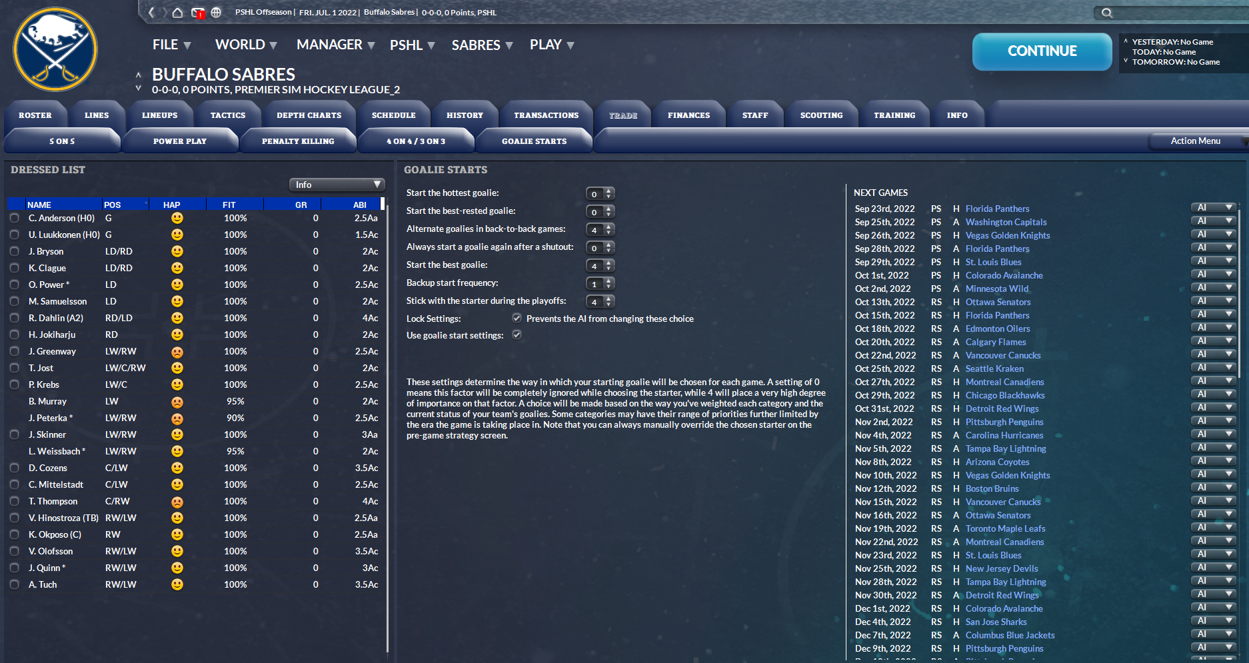Click L. Weissbach's happiness face icon
Image resolution: width=1249 pixels, height=663 pixels.
click(x=177, y=451)
